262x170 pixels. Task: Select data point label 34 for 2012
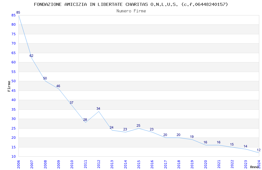[98, 108]
